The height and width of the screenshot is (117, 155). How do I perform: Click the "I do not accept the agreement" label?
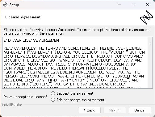click(80, 100)
